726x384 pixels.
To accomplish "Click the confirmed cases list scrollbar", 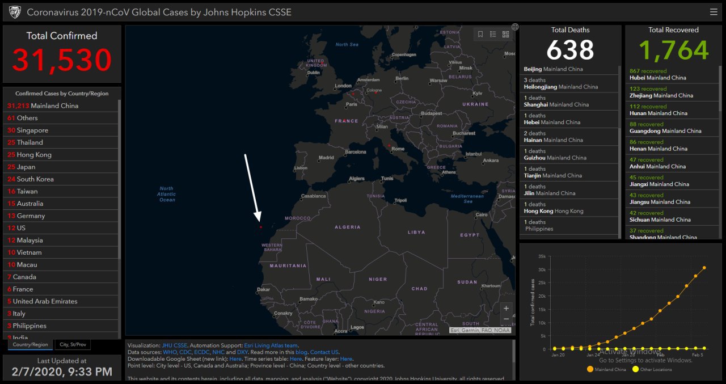I will (x=120, y=180).
